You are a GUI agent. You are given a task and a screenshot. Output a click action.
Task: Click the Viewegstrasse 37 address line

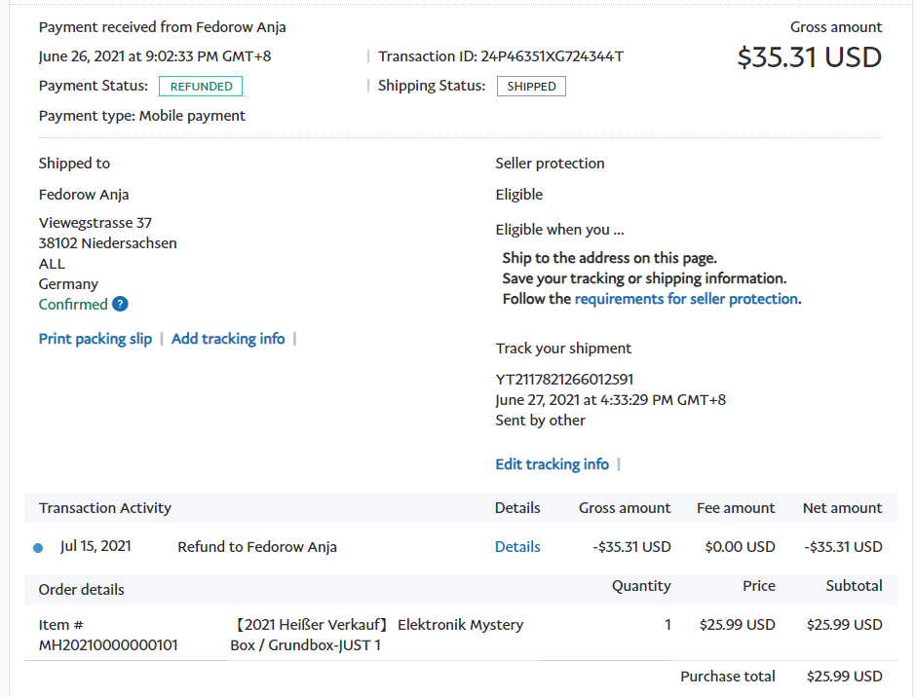(95, 223)
